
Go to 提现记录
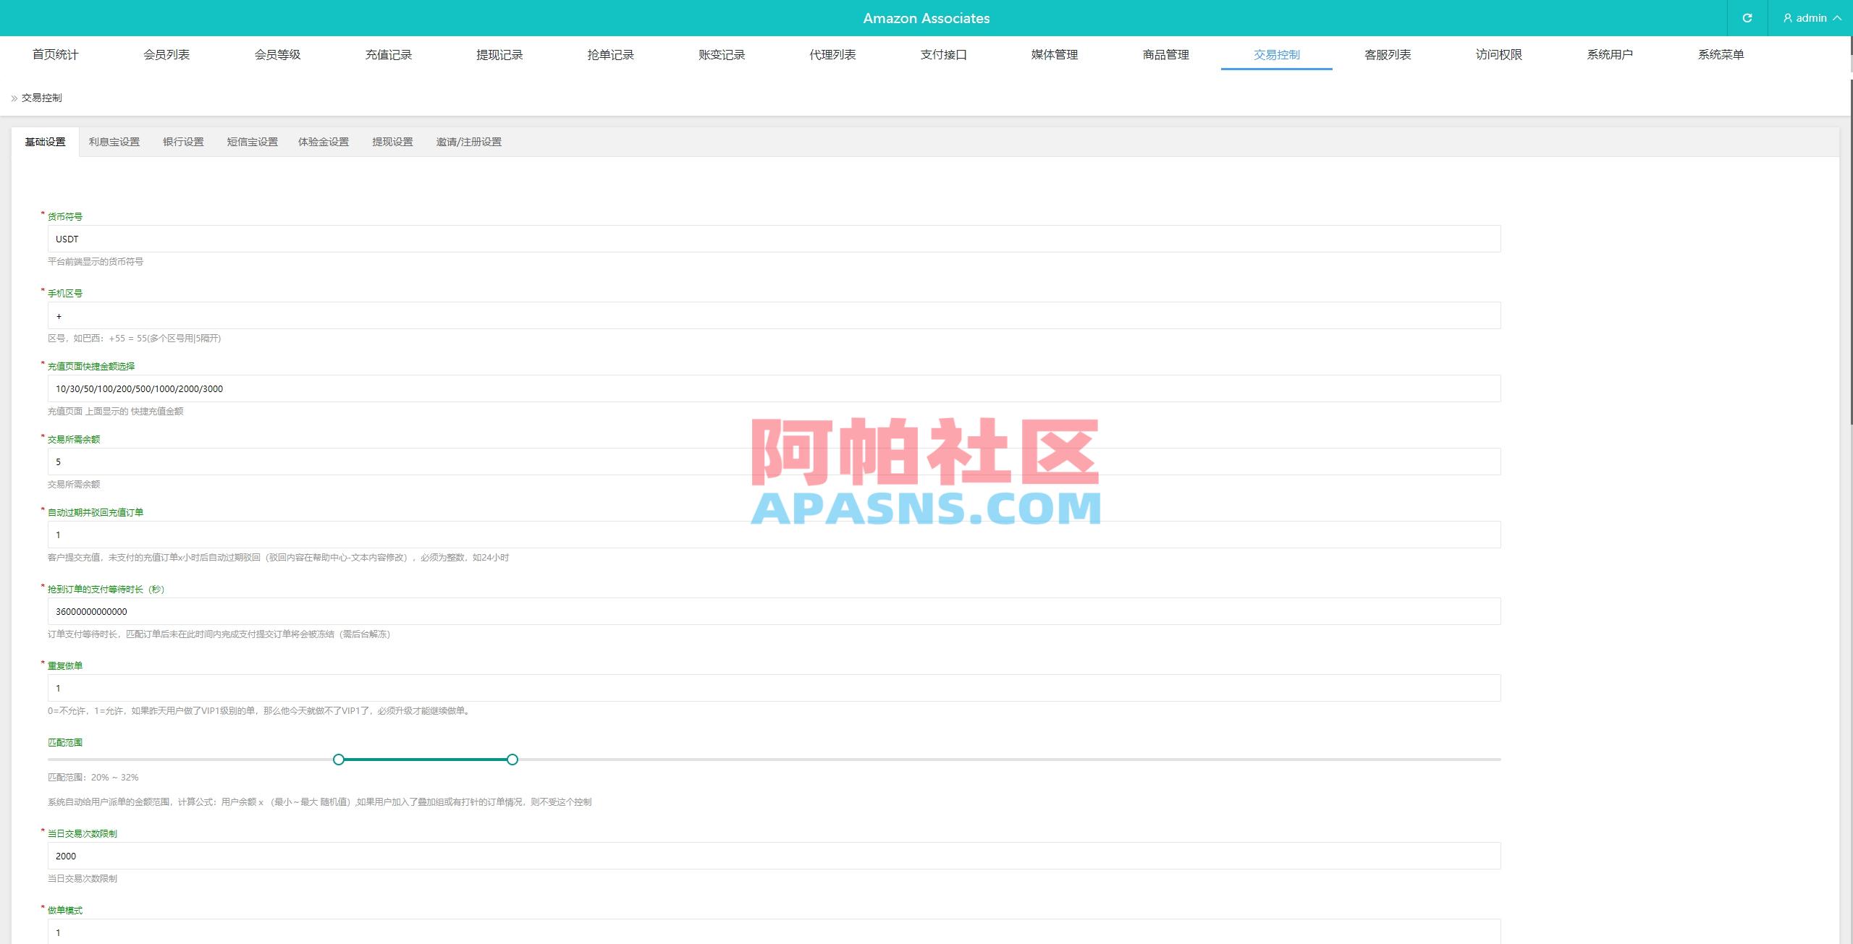(x=499, y=54)
